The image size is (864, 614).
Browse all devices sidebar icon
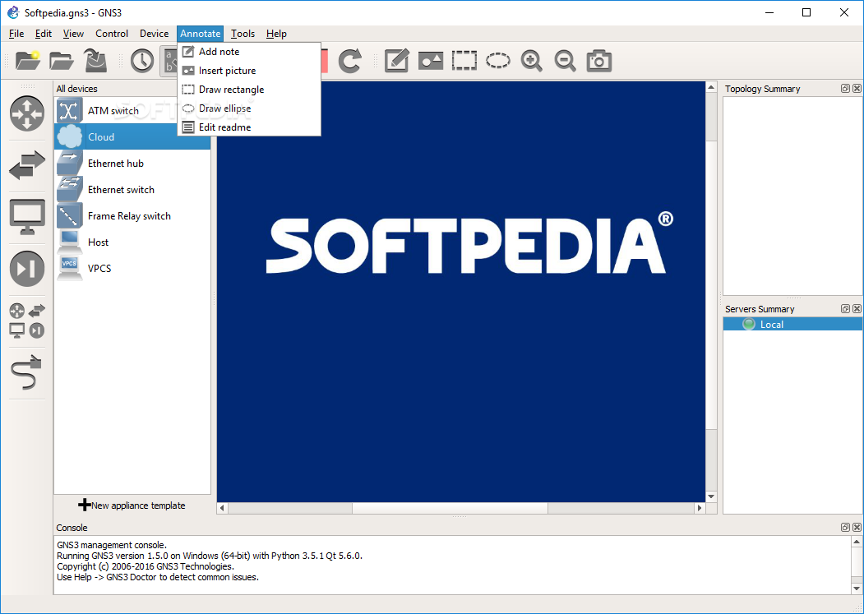pos(27,321)
